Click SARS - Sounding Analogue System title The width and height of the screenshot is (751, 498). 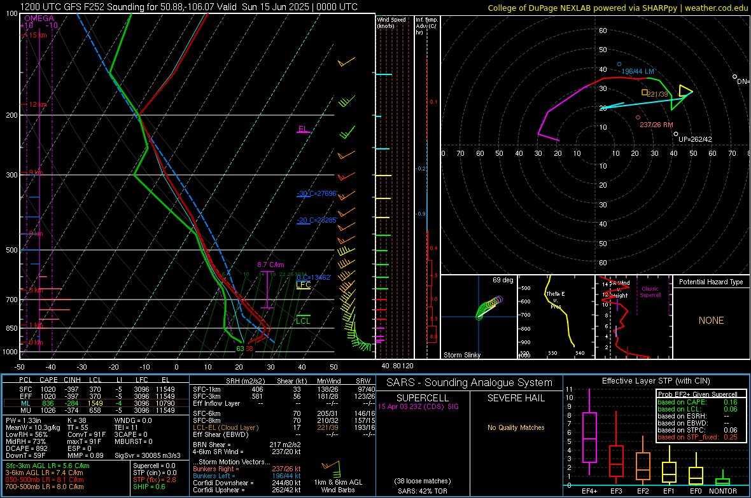point(470,383)
